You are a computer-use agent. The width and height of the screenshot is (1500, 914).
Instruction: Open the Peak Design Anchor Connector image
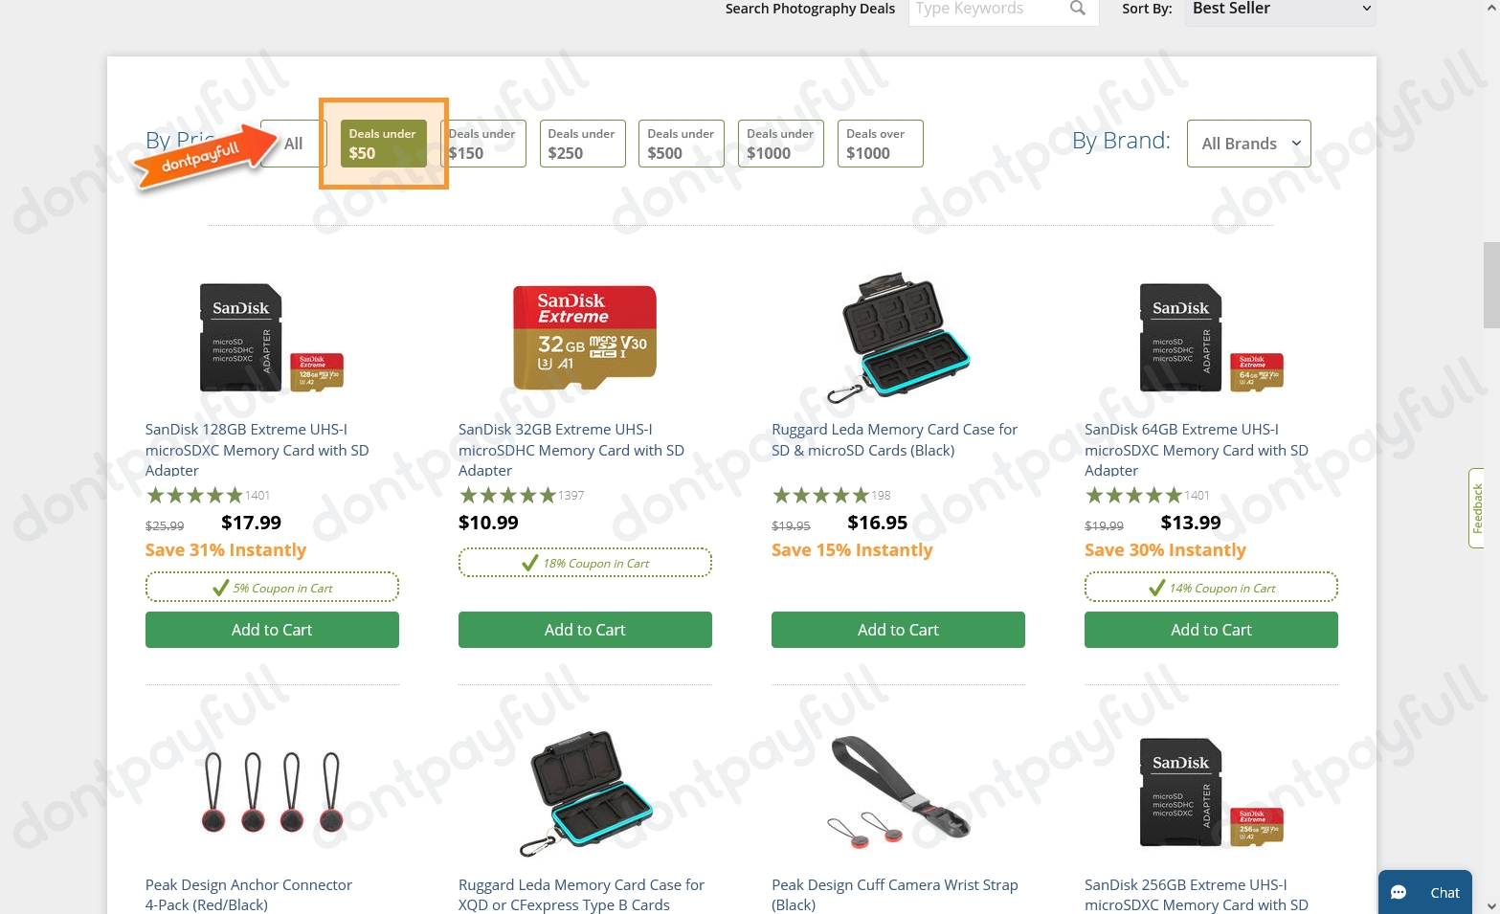272,792
